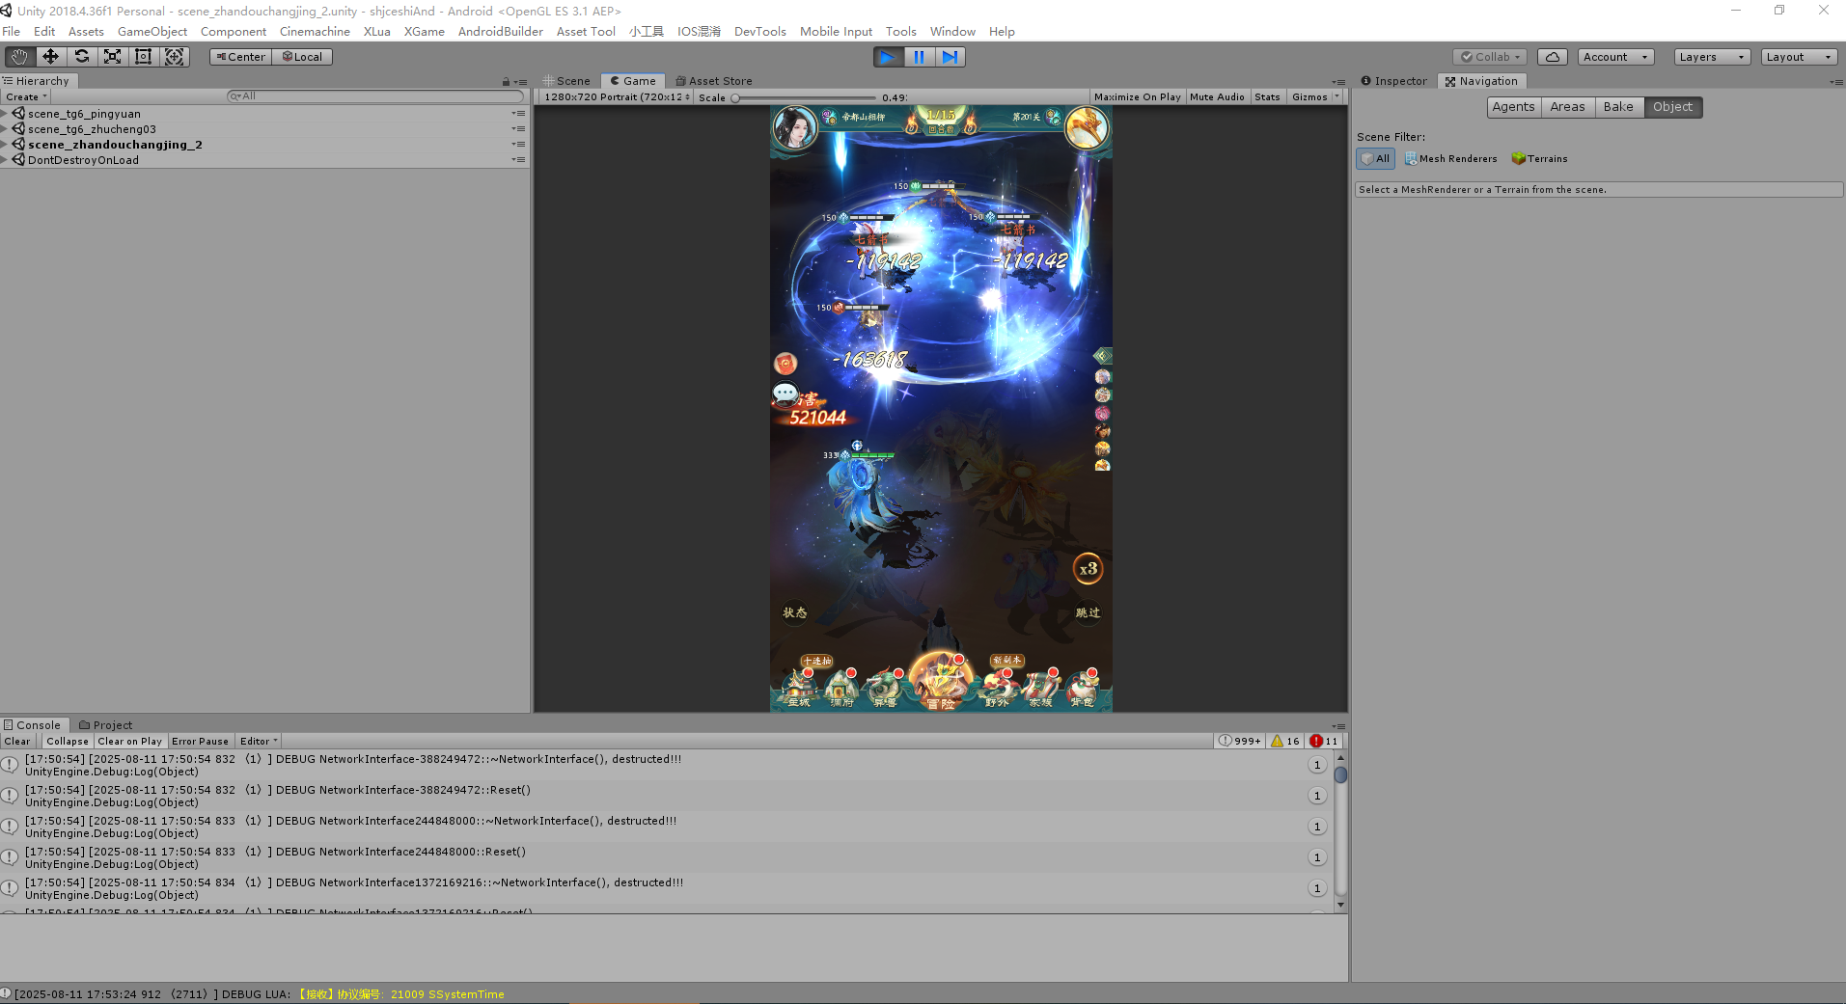Switch to the Asset Store tab
This screenshot has height=1004, width=1846.
point(714,81)
